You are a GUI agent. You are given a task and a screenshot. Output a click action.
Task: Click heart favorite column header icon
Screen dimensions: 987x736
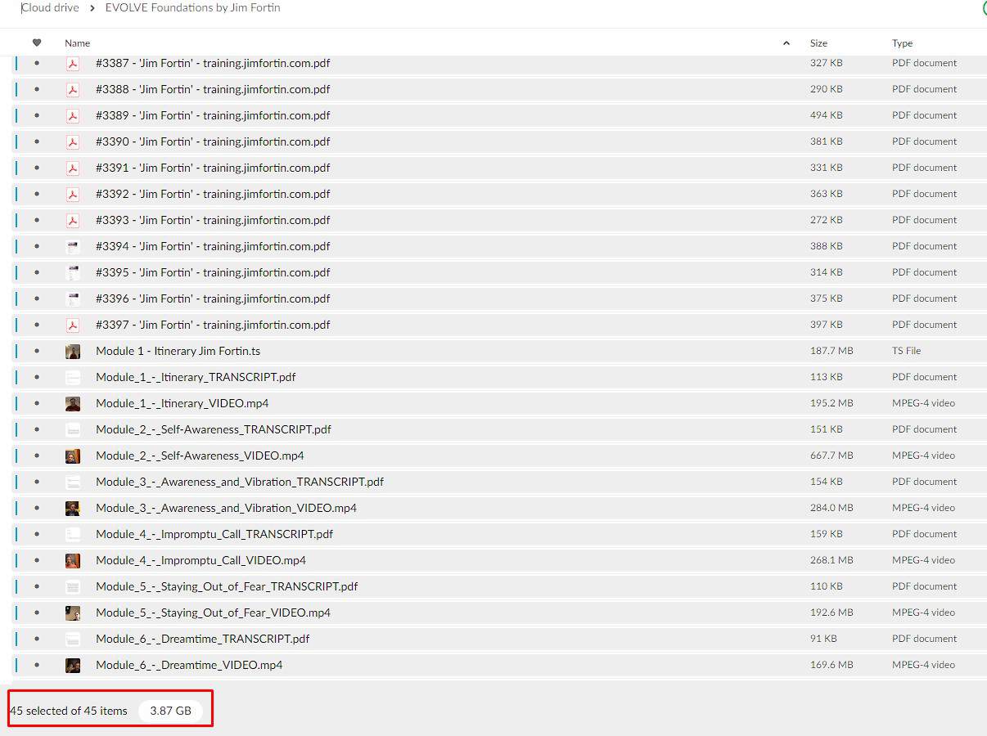[x=37, y=43]
